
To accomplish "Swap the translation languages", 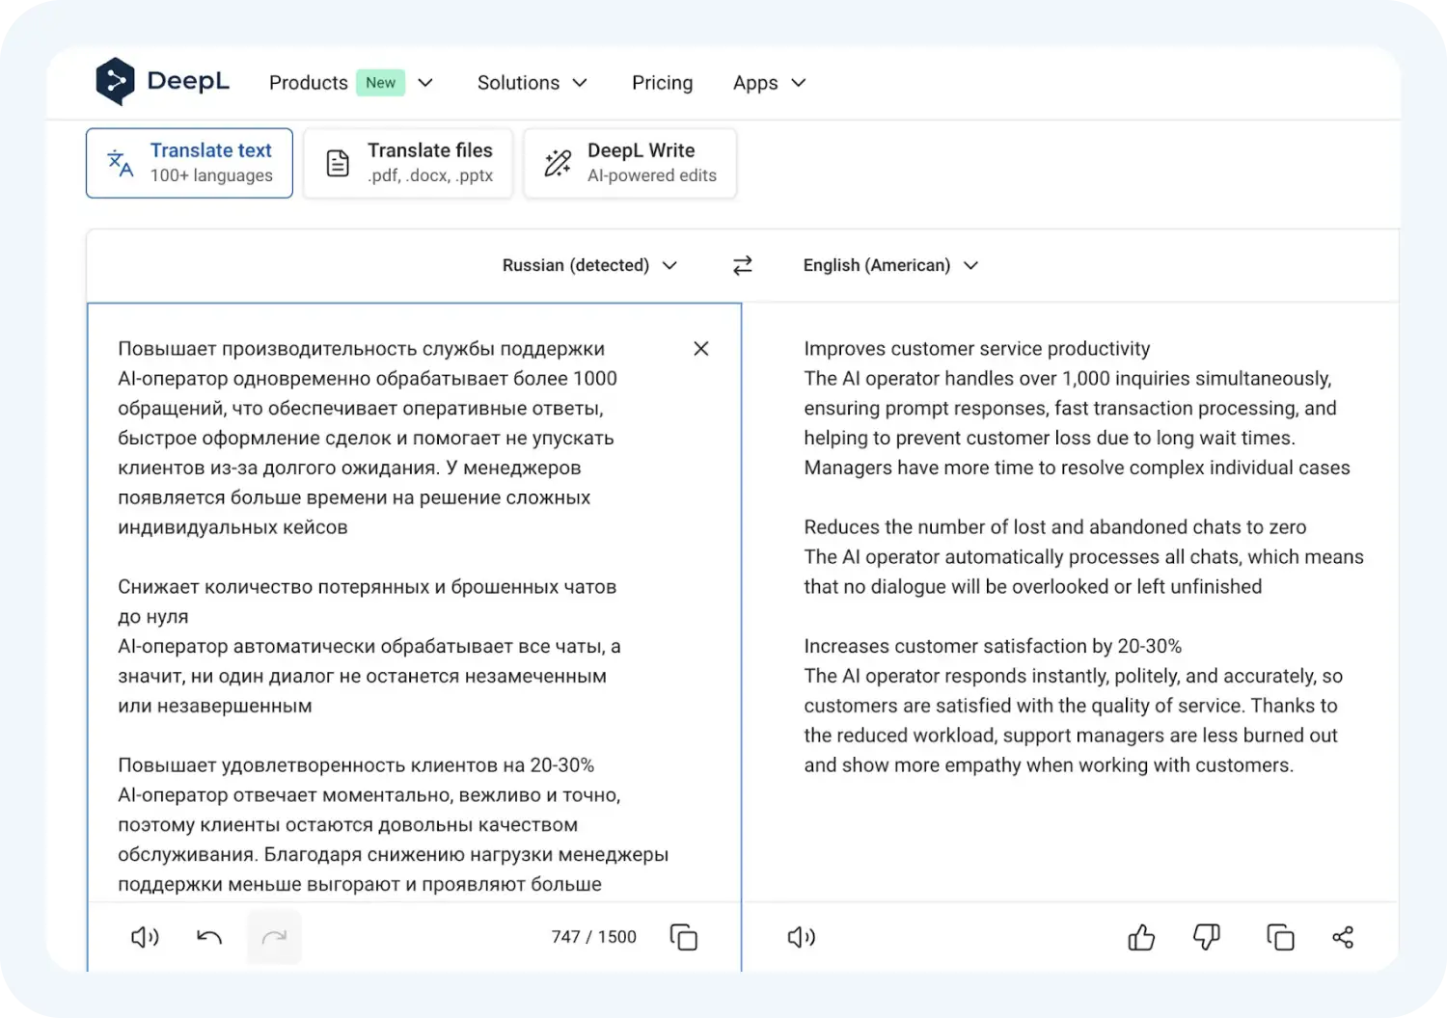I will tap(743, 265).
